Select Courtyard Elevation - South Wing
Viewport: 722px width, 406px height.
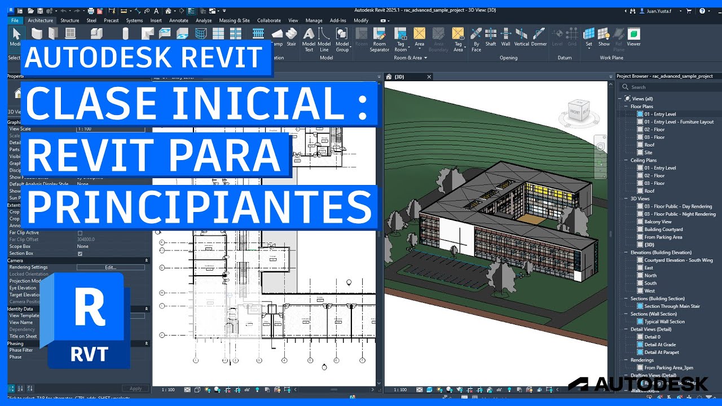tap(679, 260)
